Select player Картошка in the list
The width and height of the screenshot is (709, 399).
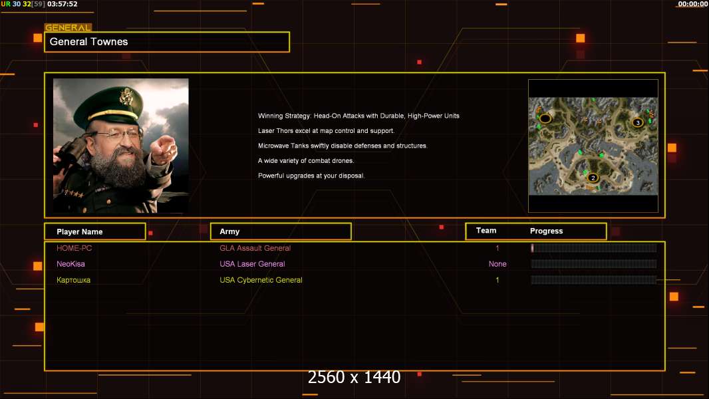tap(73, 280)
